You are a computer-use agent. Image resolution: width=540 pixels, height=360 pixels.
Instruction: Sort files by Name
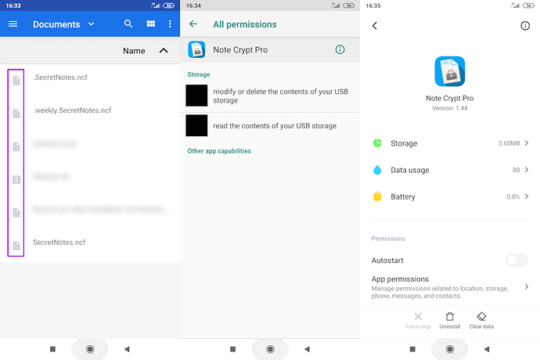pyautogui.click(x=134, y=51)
